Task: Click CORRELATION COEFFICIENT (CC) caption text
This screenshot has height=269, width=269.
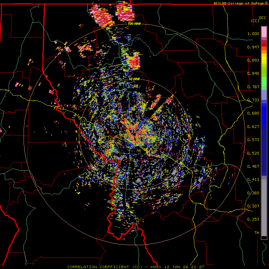Action: [105, 267]
